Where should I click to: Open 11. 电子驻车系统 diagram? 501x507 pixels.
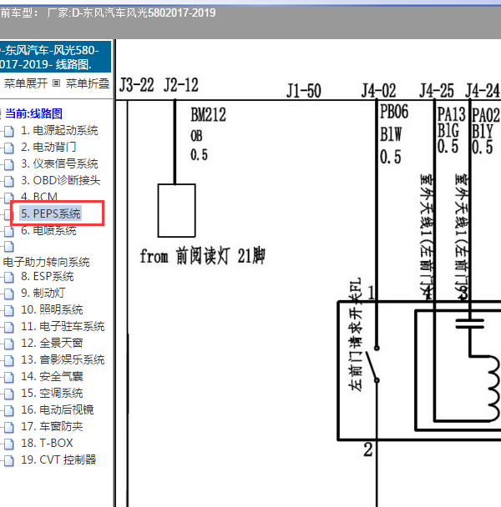[x=63, y=326]
